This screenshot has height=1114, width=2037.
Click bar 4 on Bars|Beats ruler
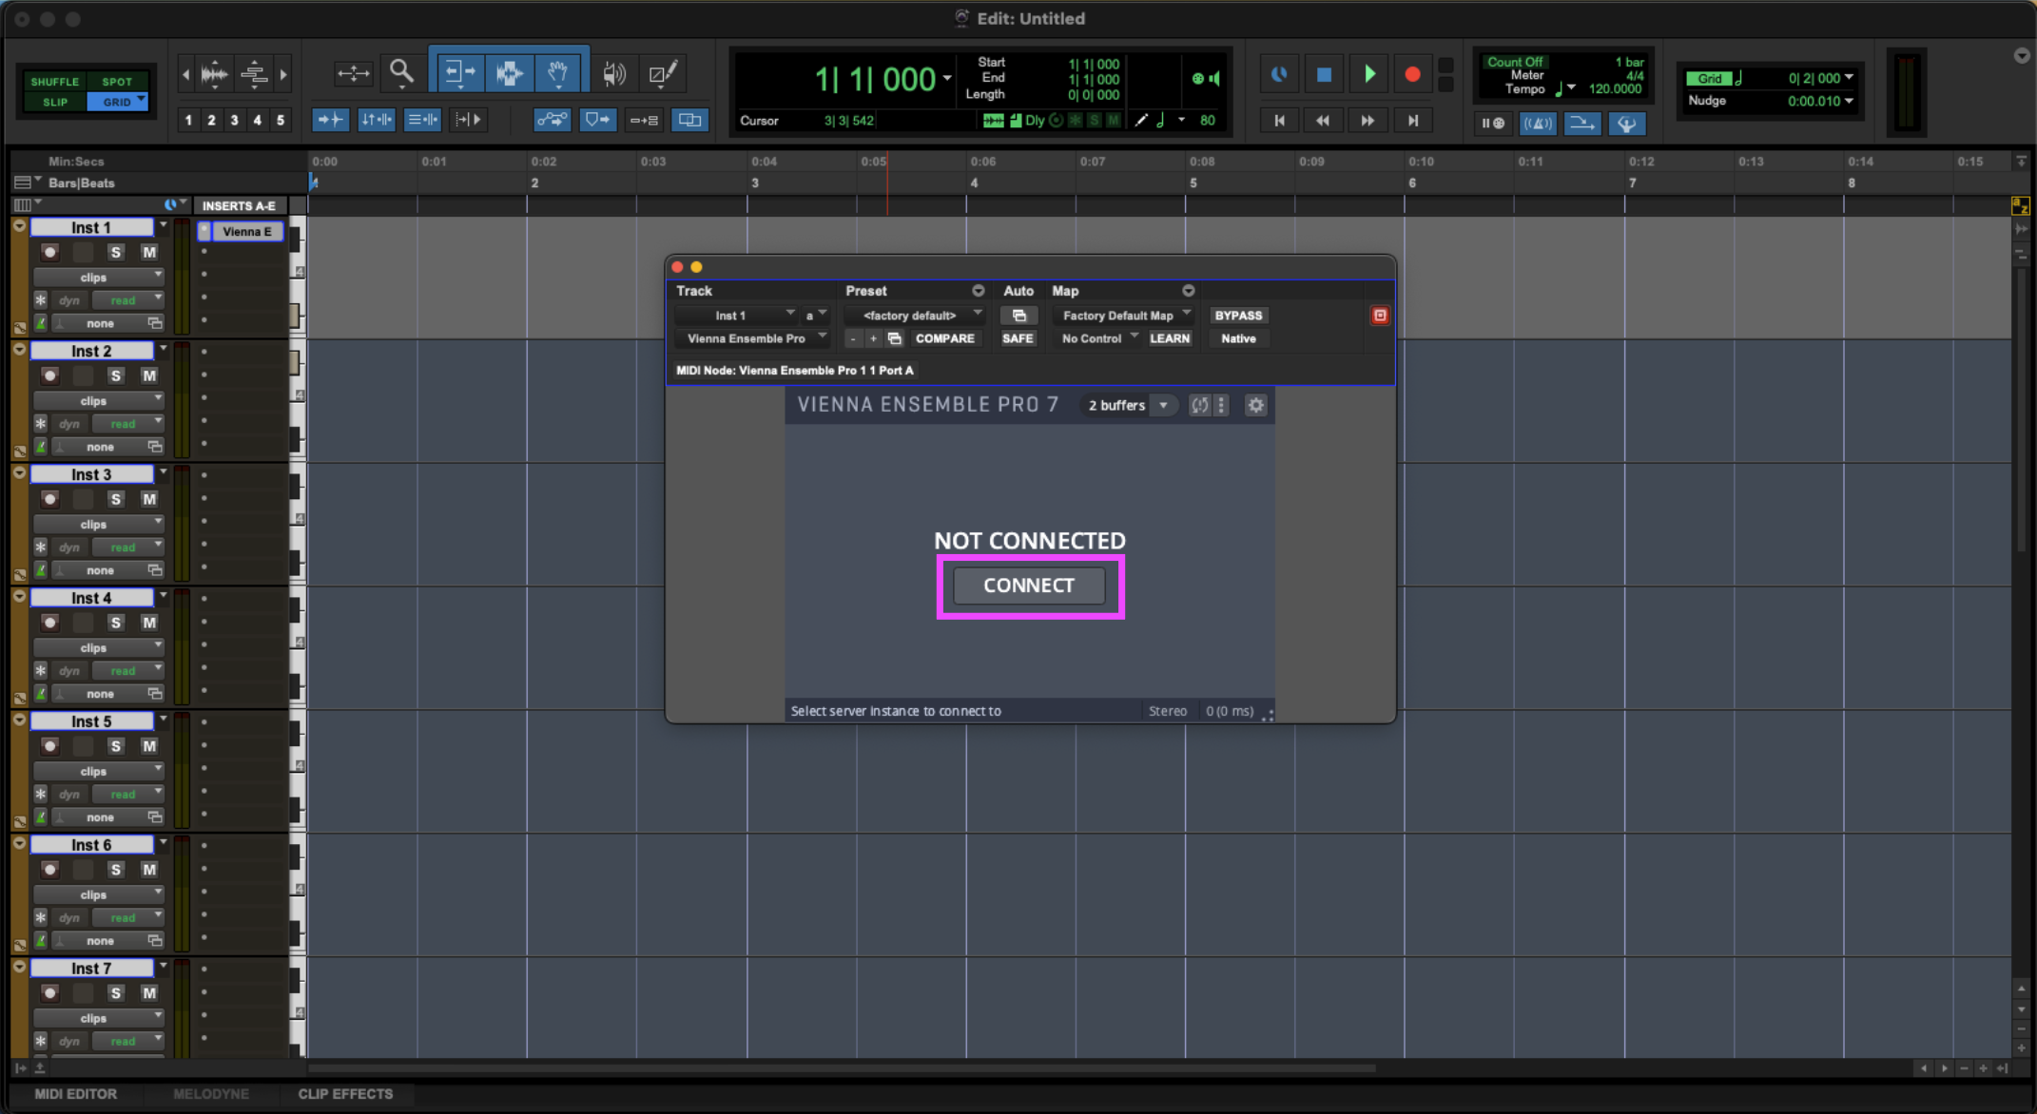974,182
